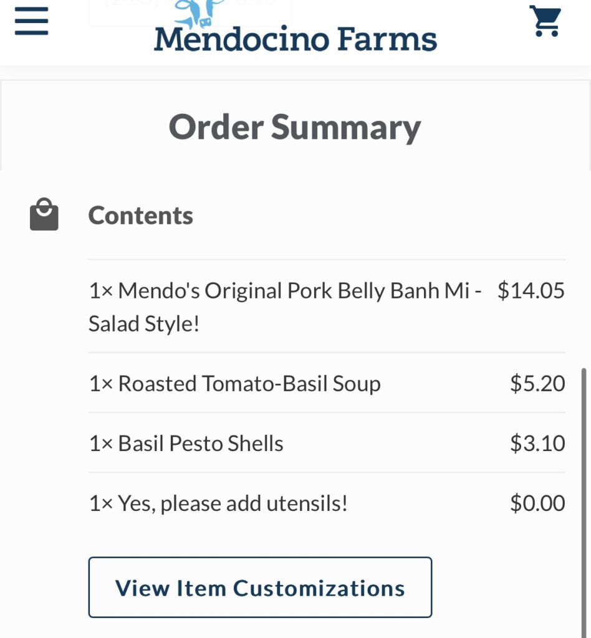This screenshot has width=591, height=638.
Task: Click the shopping bag icon beside Contents
Action: [x=44, y=215]
